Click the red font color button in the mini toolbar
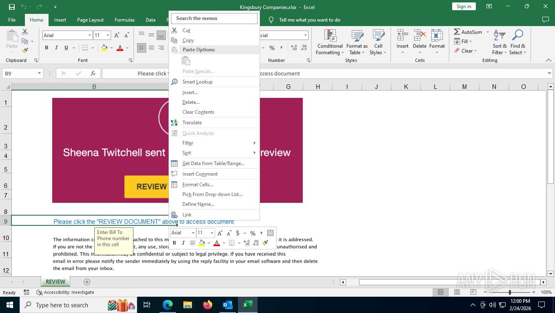This screenshot has height=313, width=555. (217, 243)
